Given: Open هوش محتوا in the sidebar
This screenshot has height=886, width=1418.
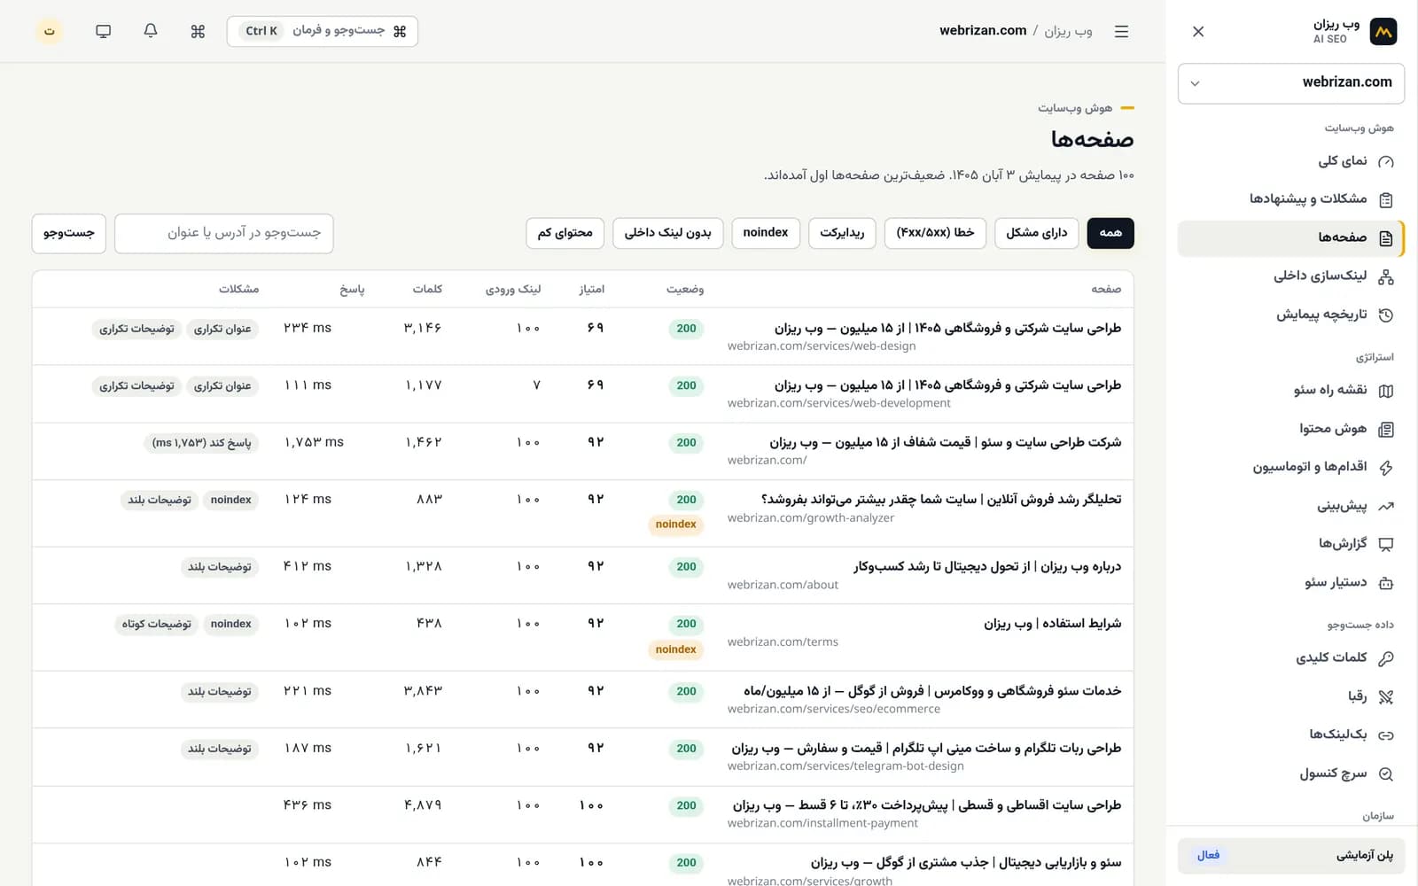Looking at the screenshot, I should (x=1291, y=429).
